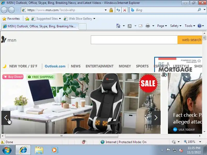Open the recent pages dropdown arrow
The height and width of the screenshot is (155, 207).
(x=17, y=10)
